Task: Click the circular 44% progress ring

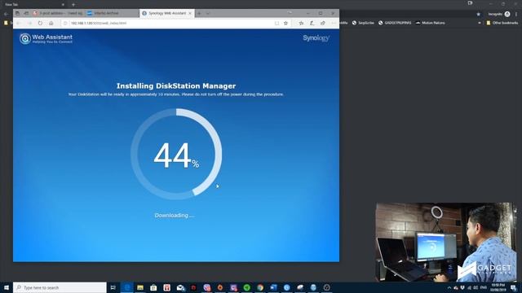Action: tap(176, 154)
